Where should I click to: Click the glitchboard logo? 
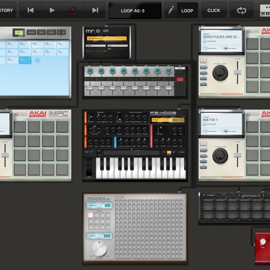251,195
